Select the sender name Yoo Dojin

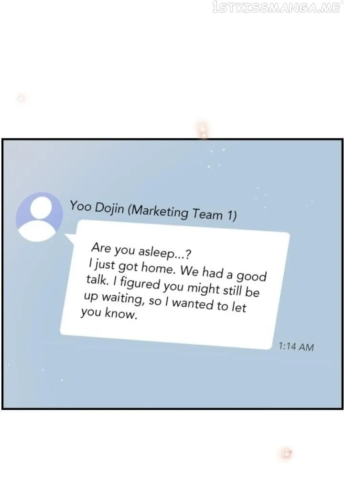pos(97,207)
